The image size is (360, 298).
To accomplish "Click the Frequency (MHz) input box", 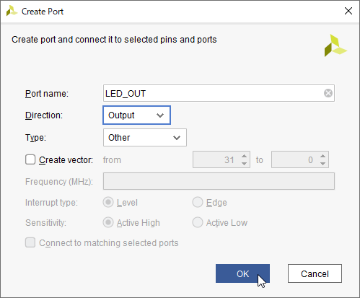I will 219,181.
